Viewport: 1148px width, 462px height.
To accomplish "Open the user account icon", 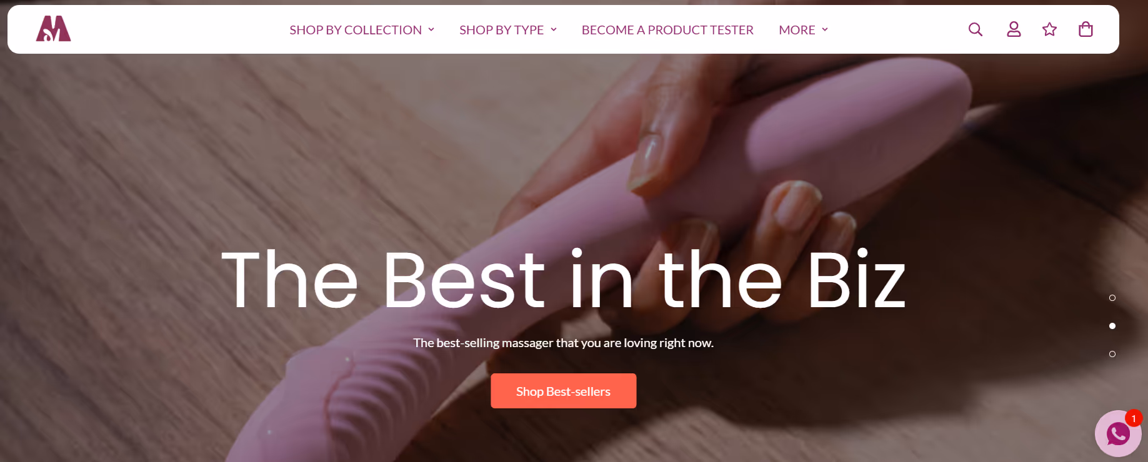I will tap(1014, 29).
